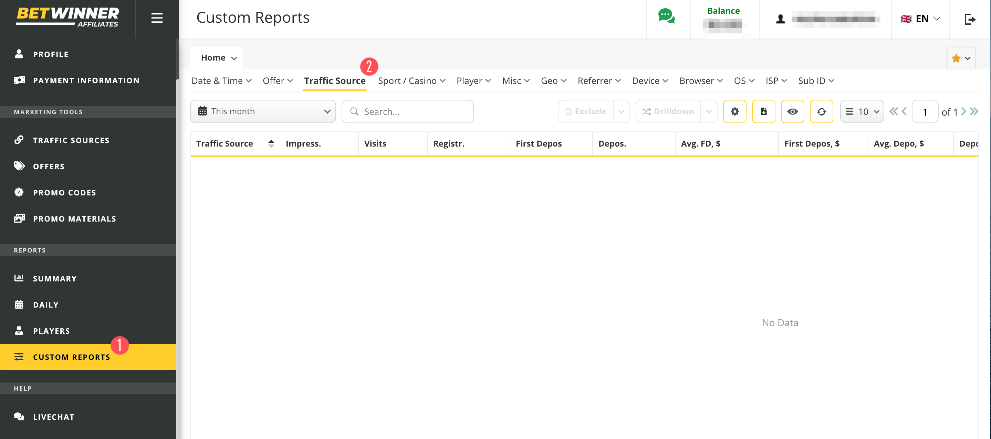Toggle the eye visibility button
Image resolution: width=991 pixels, height=439 pixels.
(x=792, y=111)
